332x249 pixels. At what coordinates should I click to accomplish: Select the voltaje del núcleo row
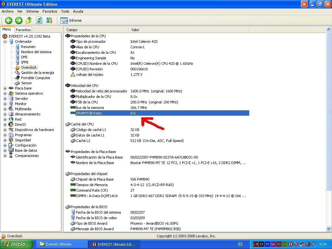tap(157, 75)
